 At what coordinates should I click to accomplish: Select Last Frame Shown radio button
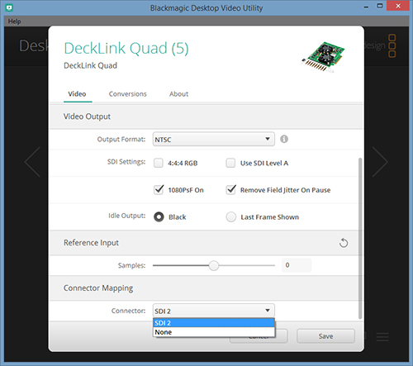point(231,217)
